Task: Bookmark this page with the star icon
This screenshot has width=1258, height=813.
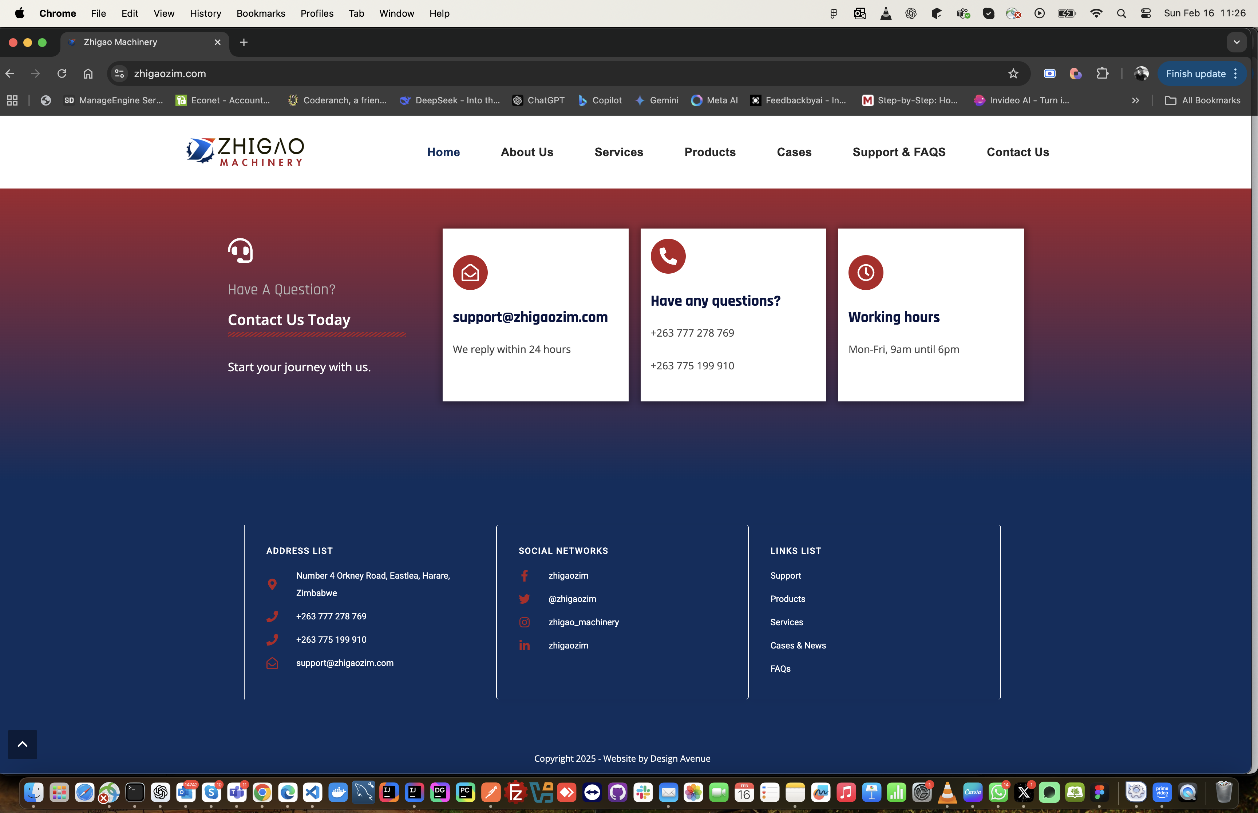Action: [1013, 74]
